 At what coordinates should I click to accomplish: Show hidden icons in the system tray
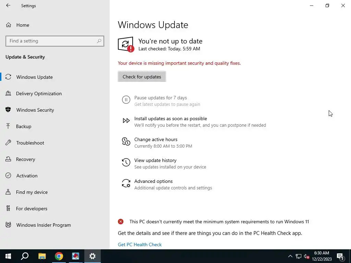click(x=290, y=256)
